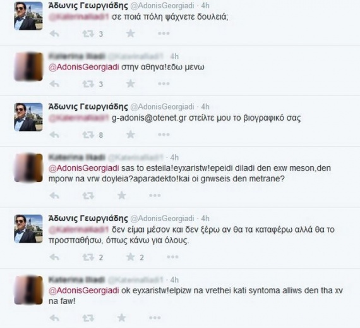360x328 pixels.
Task: Open Άδωνις Γεωργιάδης avatar in the first tweet
Action: (x=28, y=16)
